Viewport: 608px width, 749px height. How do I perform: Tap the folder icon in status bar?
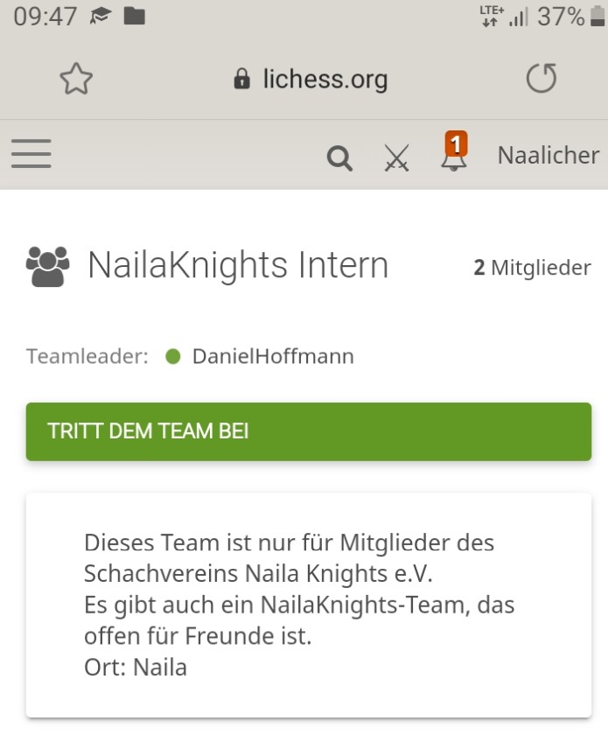tap(134, 17)
